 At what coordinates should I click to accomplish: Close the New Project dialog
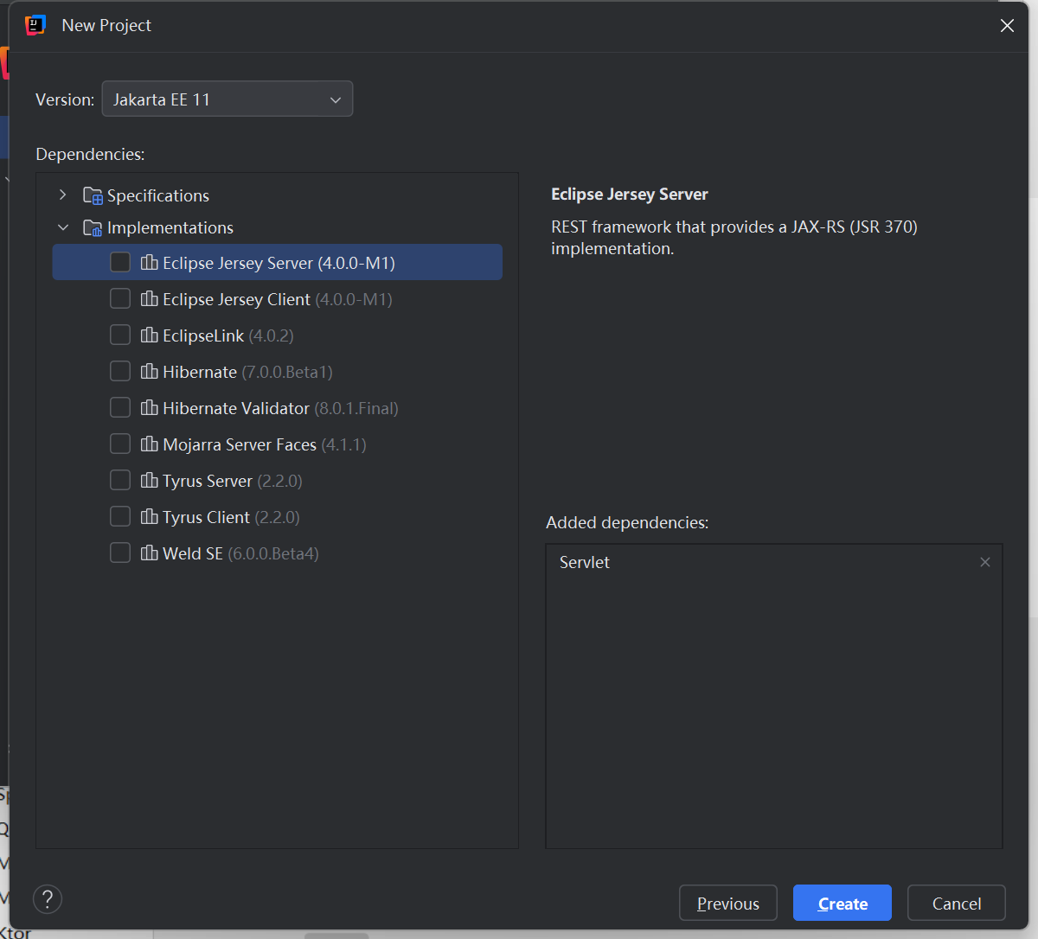click(1007, 26)
